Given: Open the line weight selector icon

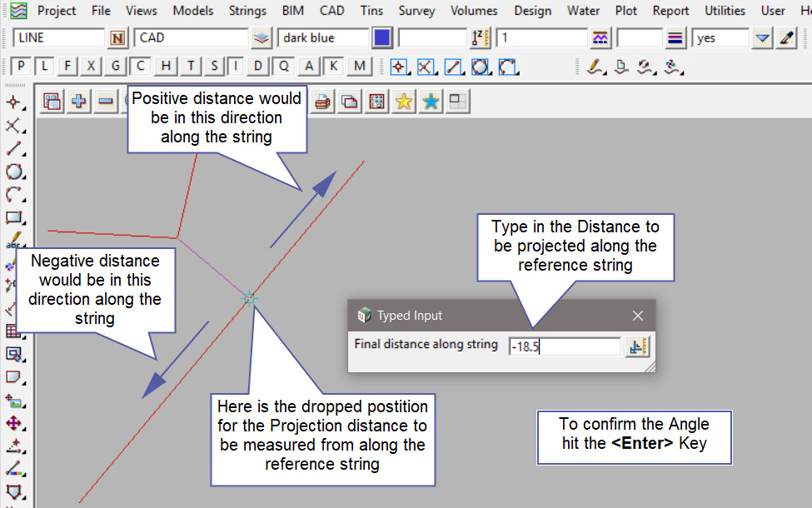Looking at the screenshot, I should (x=675, y=38).
